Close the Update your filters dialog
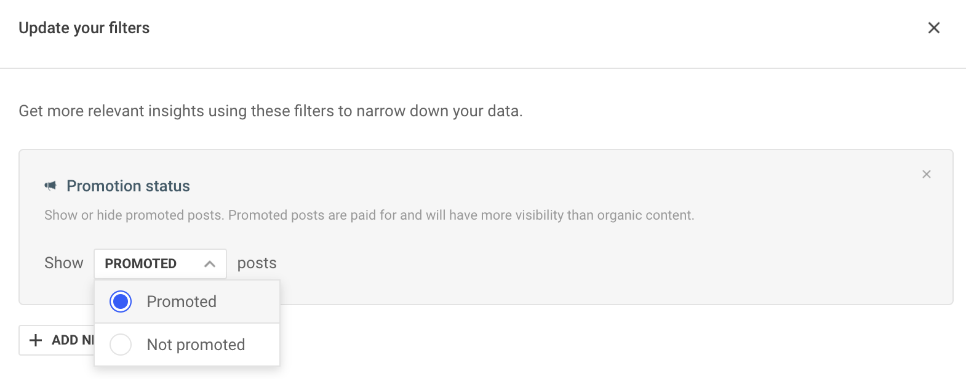 pyautogui.click(x=933, y=28)
